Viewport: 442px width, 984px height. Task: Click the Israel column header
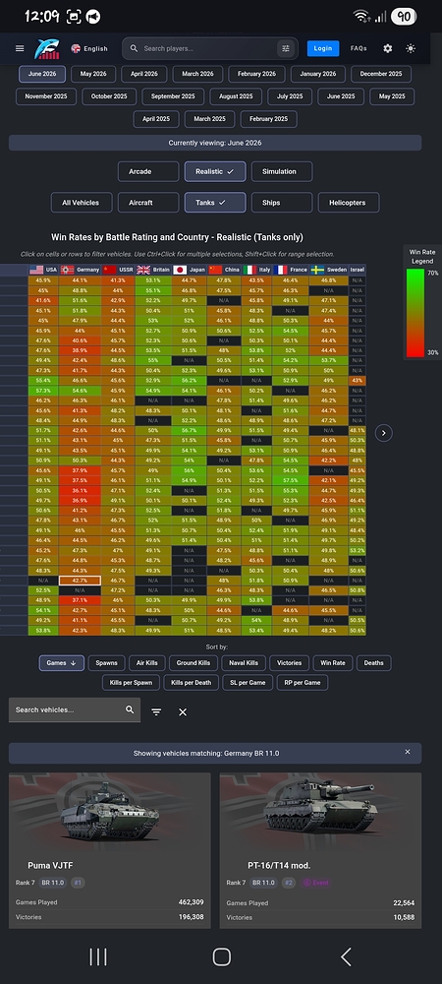pyautogui.click(x=358, y=270)
